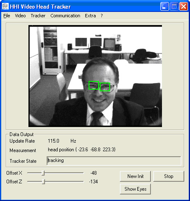Open the Tracker menu
Image resolution: width=190 pixels, height=201 pixels.
(38, 16)
